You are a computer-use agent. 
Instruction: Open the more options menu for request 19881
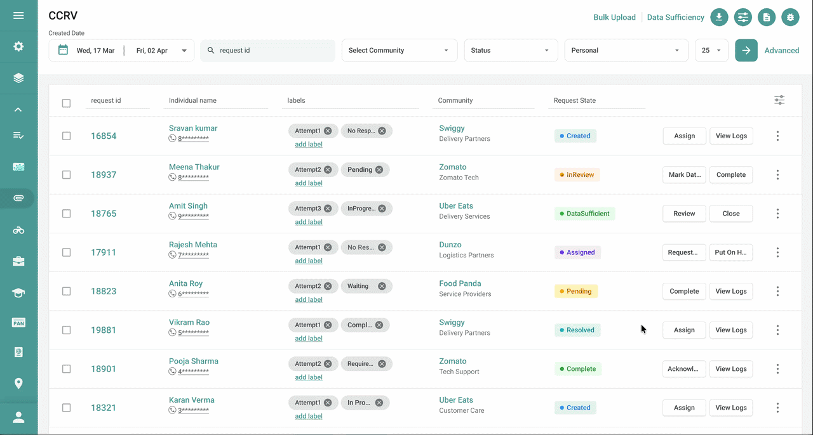click(x=777, y=330)
